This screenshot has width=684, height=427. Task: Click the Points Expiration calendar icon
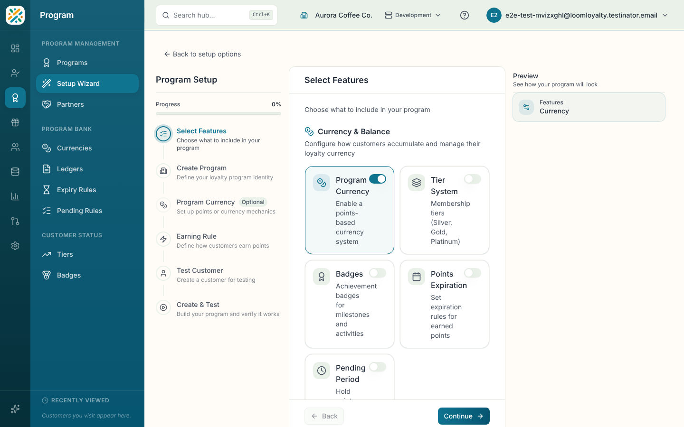(417, 277)
